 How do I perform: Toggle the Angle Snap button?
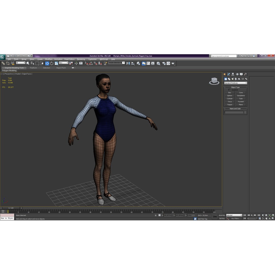point(91,63)
